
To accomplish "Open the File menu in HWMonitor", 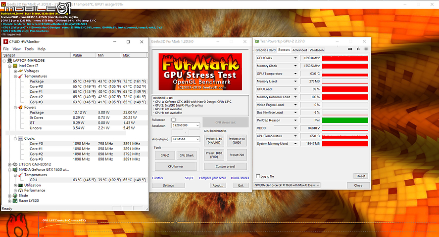I will [6, 49].
